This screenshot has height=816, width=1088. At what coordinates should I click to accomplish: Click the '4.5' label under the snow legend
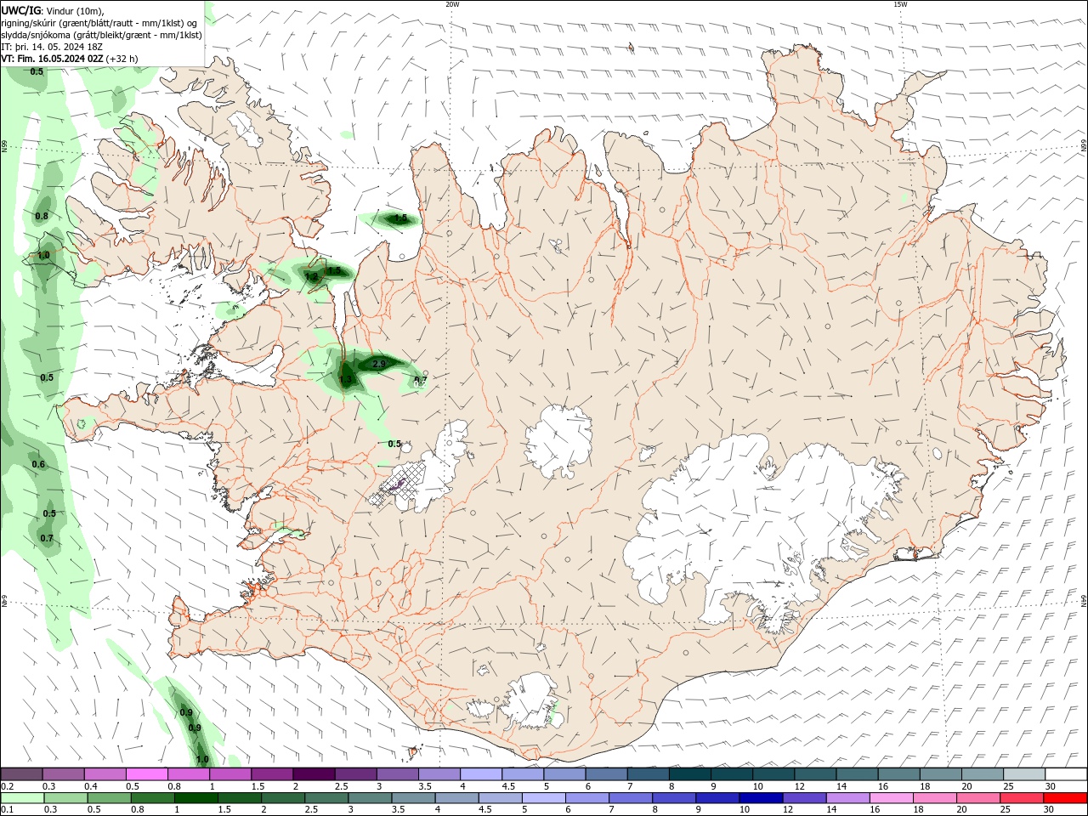(x=508, y=786)
